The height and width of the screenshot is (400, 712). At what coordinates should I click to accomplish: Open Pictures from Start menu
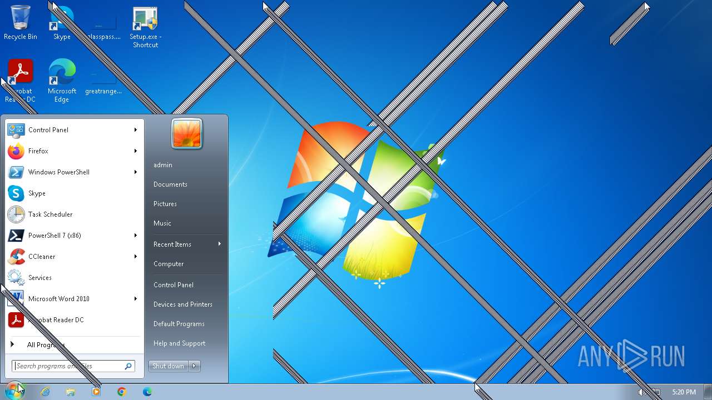pyautogui.click(x=165, y=204)
